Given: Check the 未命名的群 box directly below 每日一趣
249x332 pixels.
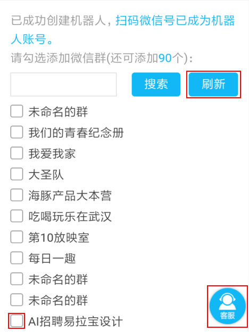Looking at the screenshot, I should click(16, 279).
